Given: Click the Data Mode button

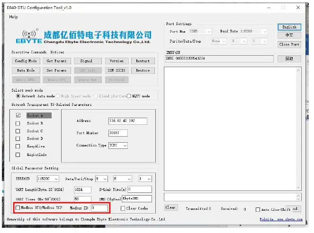Looking at the screenshot, I should [26, 70].
